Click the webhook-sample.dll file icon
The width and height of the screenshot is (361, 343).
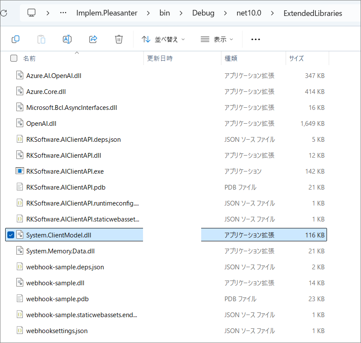[20, 283]
